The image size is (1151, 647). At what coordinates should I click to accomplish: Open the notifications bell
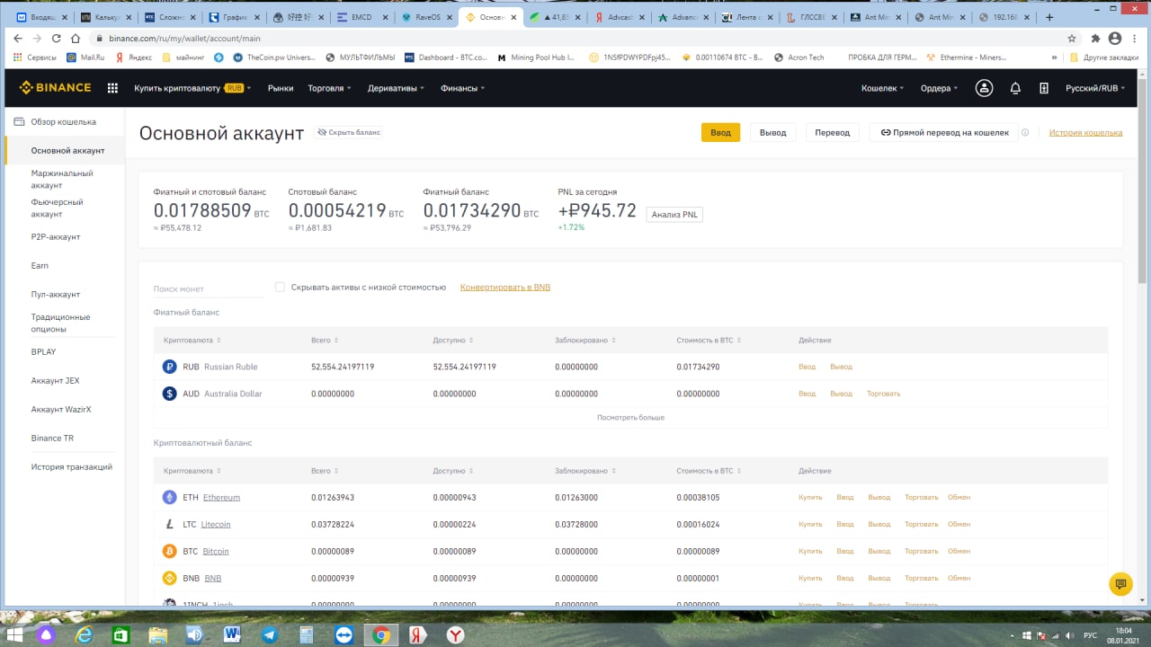(x=1015, y=88)
